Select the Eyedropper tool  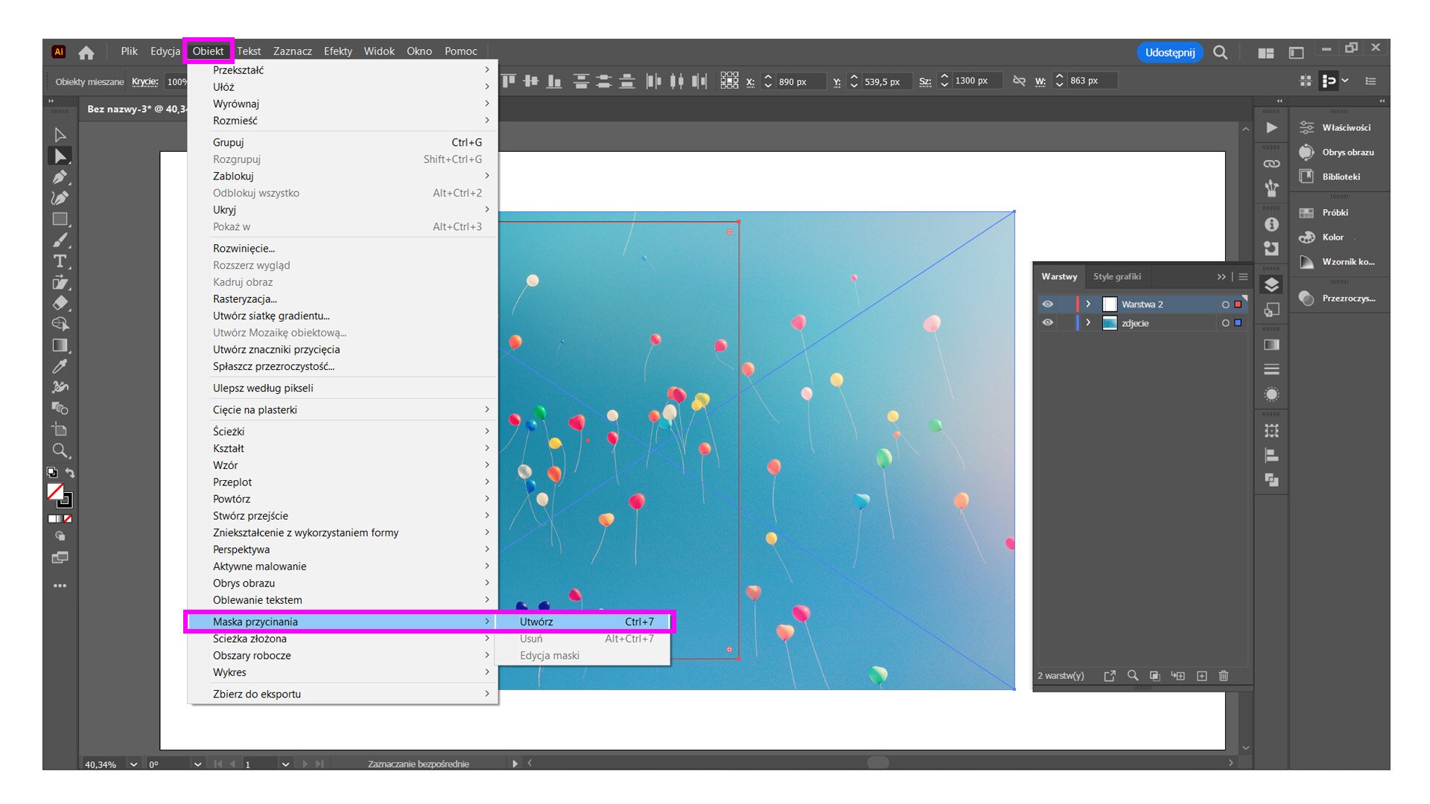pyautogui.click(x=61, y=366)
